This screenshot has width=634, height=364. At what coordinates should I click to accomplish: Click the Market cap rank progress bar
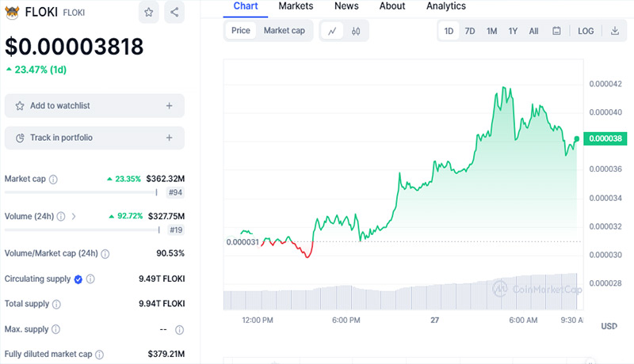pyautogui.click(x=81, y=192)
